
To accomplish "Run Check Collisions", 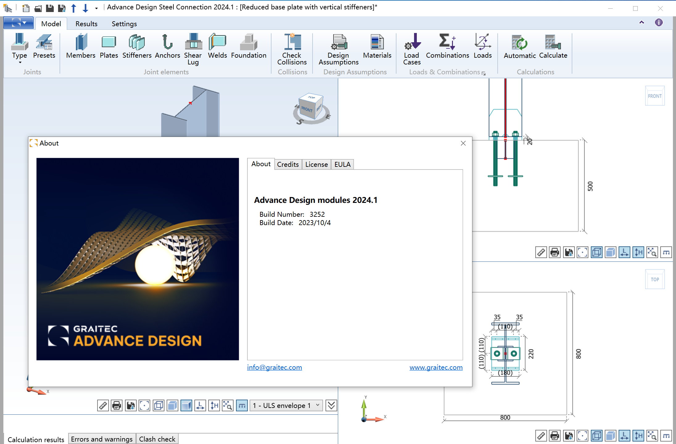I will click(292, 49).
